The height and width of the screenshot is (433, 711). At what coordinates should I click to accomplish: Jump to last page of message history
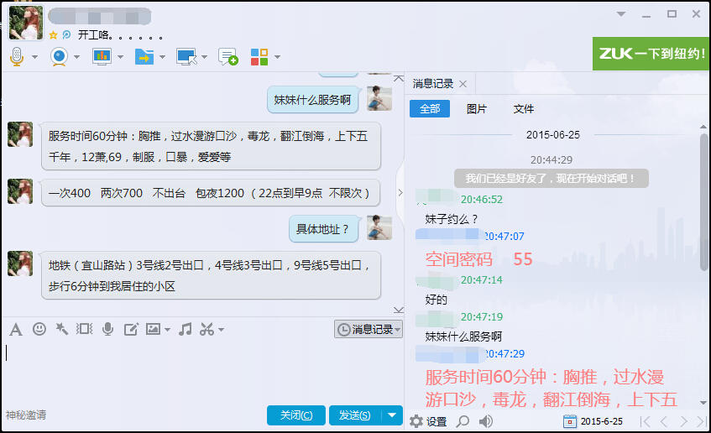coord(702,421)
